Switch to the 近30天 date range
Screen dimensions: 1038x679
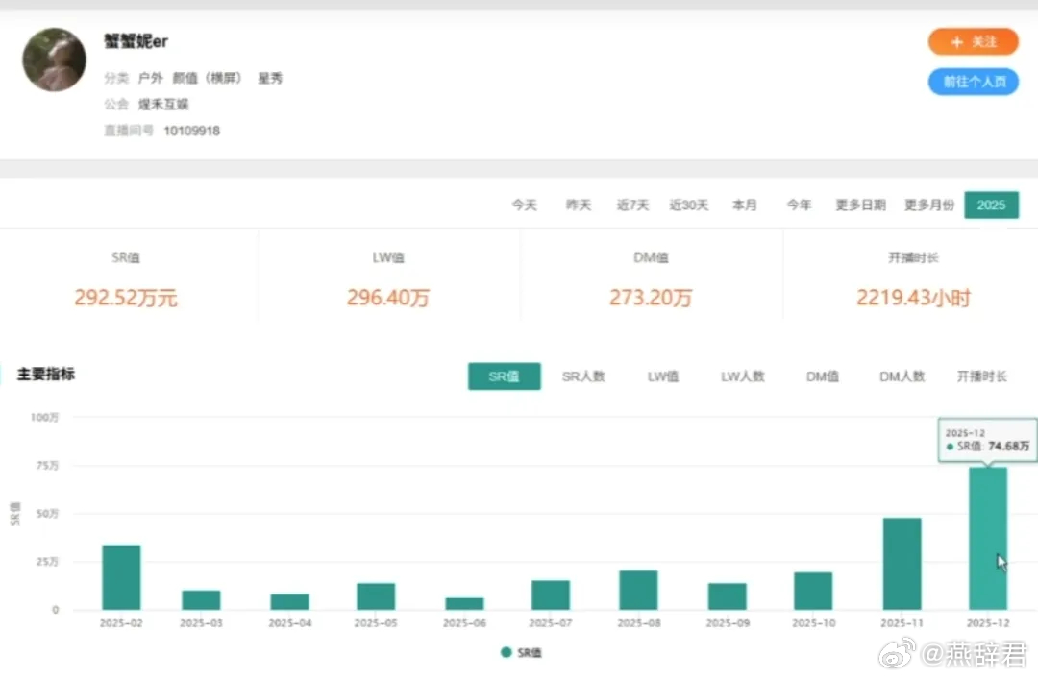pyautogui.click(x=688, y=205)
